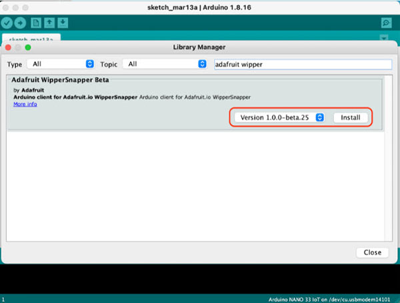
Task: Click the Upload arrow icon in Arduino toolbar
Action: point(20,23)
